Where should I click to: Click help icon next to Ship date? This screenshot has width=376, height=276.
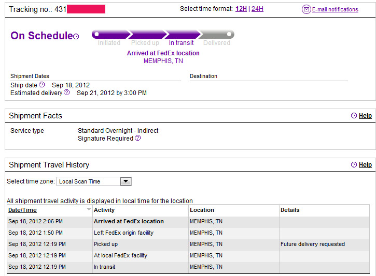click(x=41, y=85)
